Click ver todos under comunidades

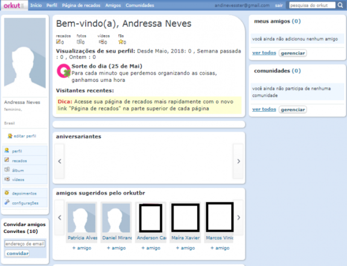pos(264,110)
